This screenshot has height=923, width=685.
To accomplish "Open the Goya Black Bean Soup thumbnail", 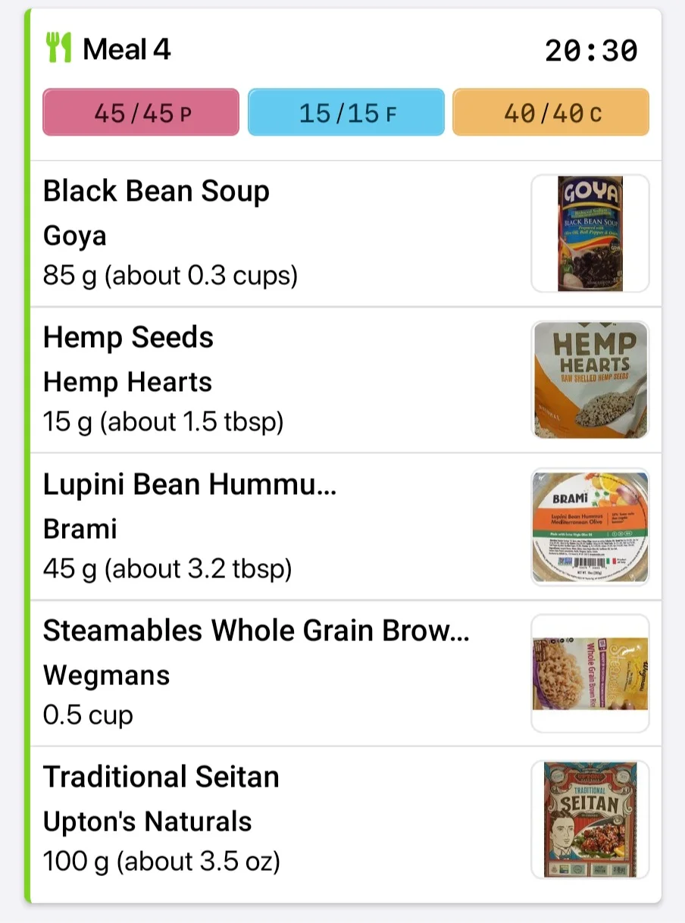I will tap(590, 233).
